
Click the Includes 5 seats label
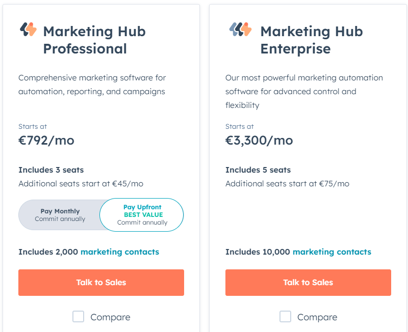coord(258,170)
